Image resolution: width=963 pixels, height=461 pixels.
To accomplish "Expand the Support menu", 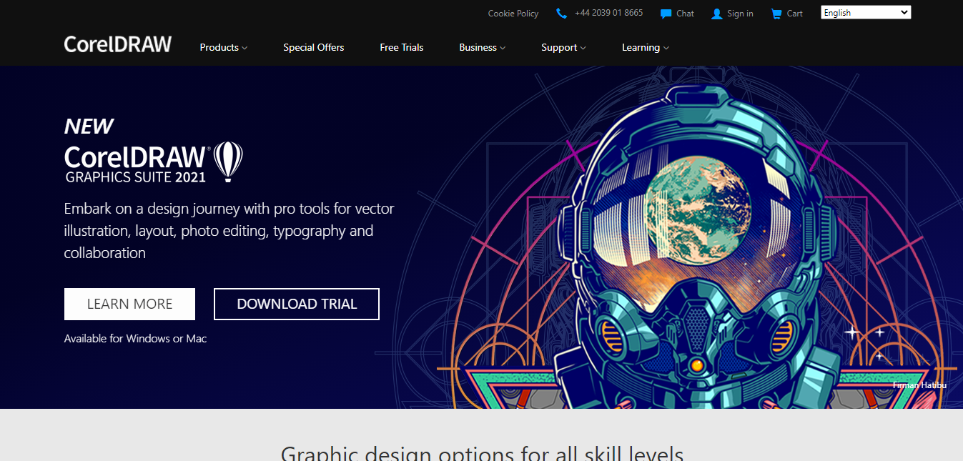I will (x=563, y=47).
